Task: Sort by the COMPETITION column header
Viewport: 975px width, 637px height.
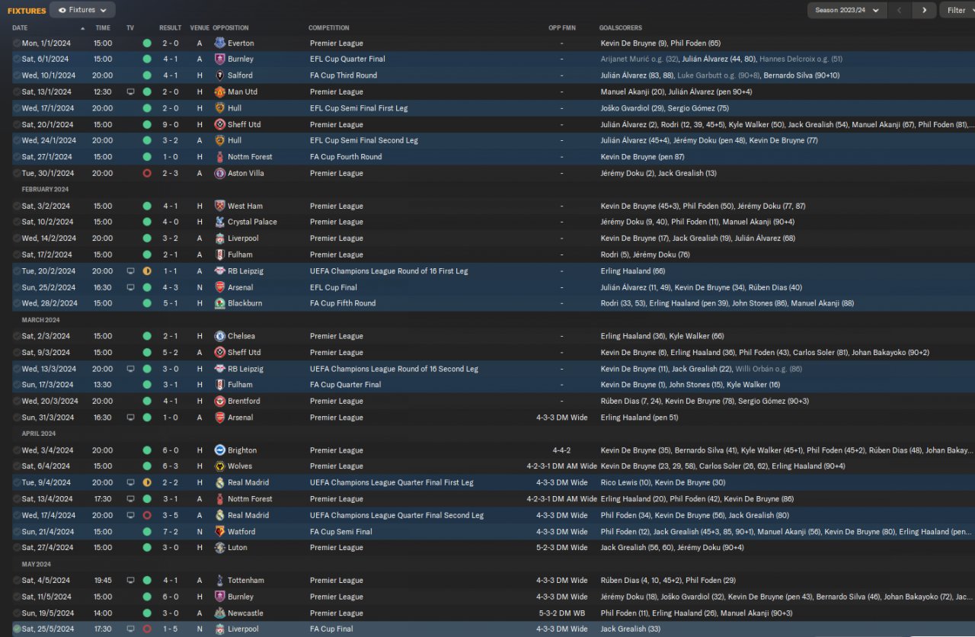Action: coord(329,28)
